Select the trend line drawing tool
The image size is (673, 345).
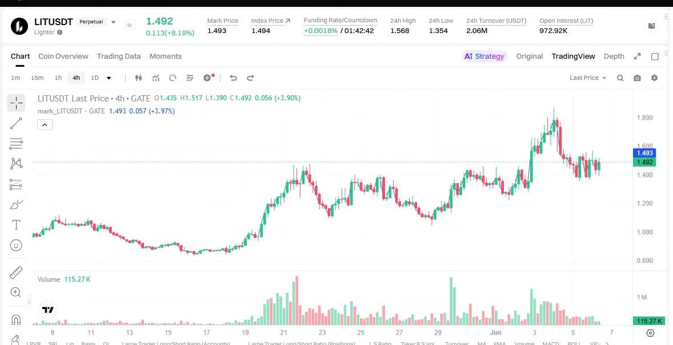(16, 123)
